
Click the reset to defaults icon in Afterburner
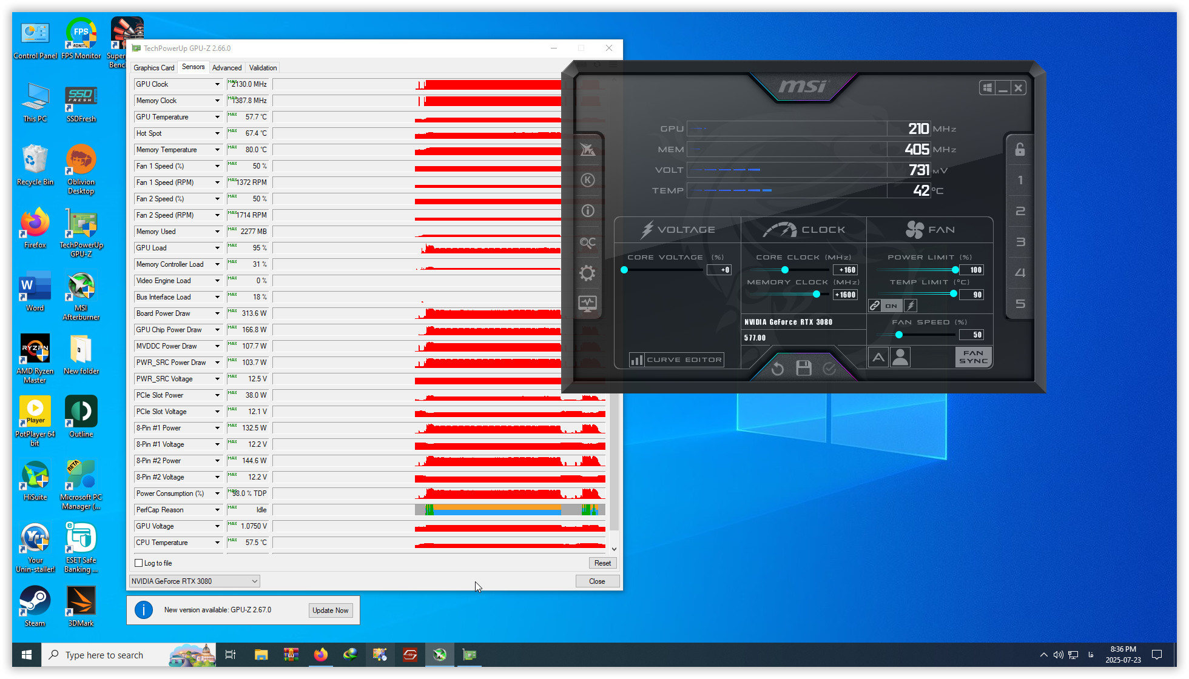(x=778, y=368)
